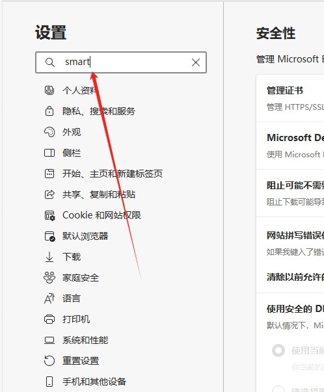The width and height of the screenshot is (324, 392).
Task: Click the magnifier icon in settings search box
Action: [x=50, y=62]
